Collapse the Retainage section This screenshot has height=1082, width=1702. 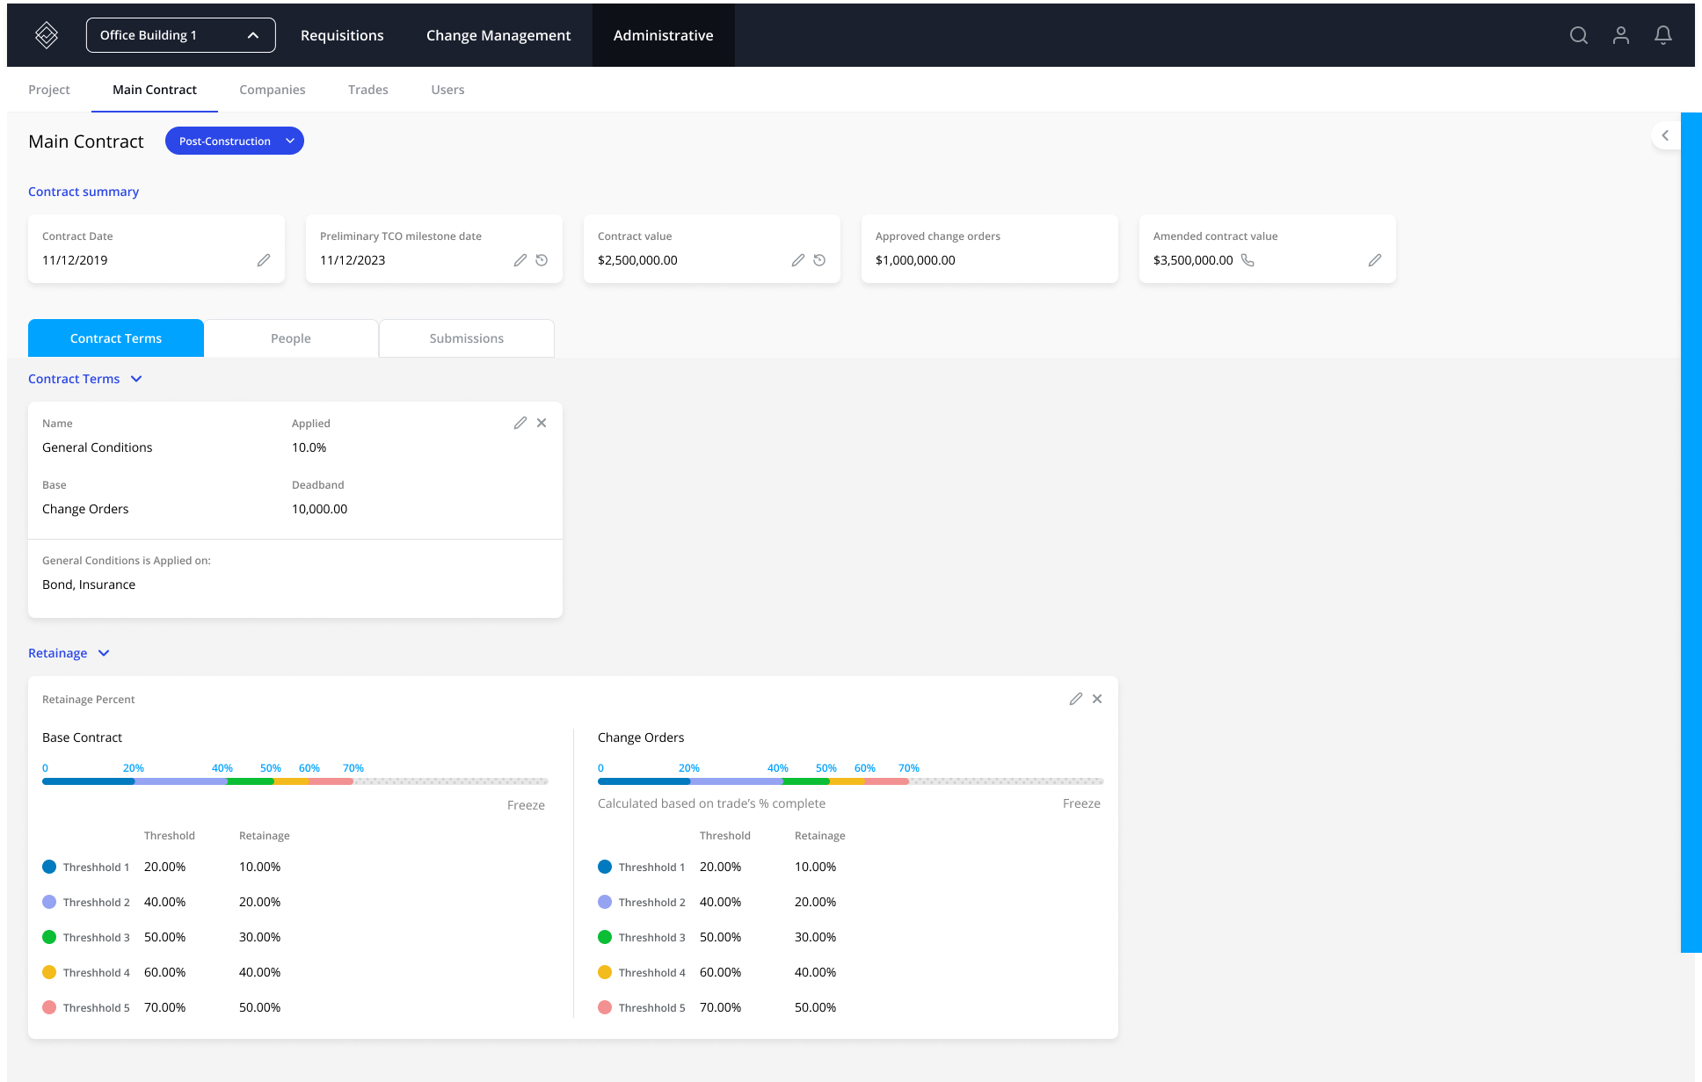point(104,653)
